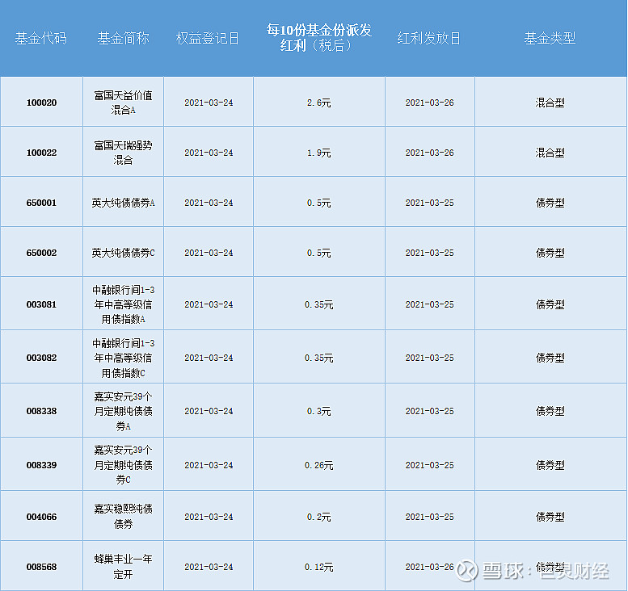
Task: Click fund name 嘉实安元39个月定期纯债债券C
Action: click(x=124, y=464)
